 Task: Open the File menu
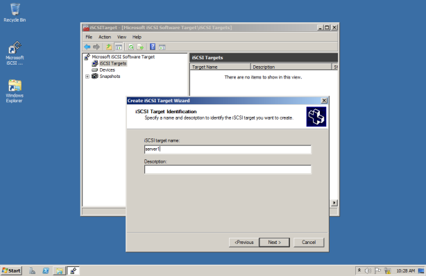click(89, 37)
